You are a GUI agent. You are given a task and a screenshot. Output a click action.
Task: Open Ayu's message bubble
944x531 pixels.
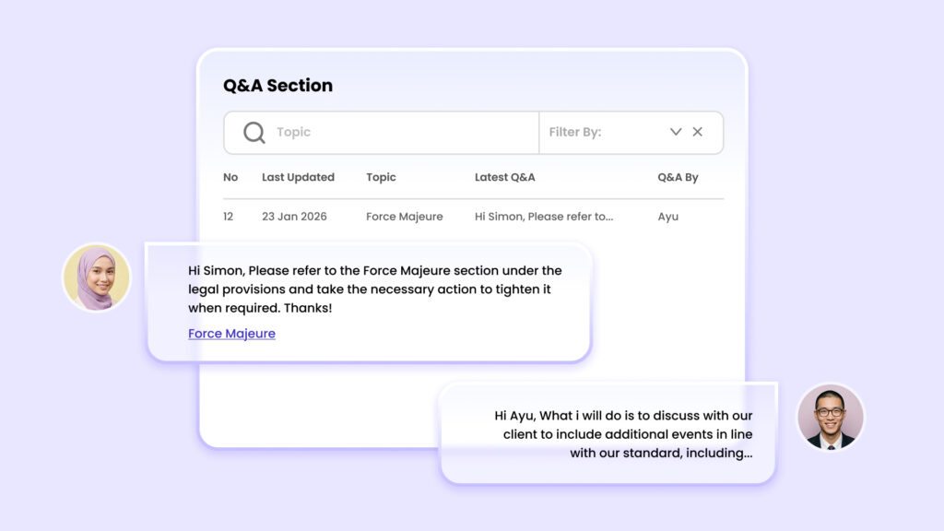click(369, 289)
